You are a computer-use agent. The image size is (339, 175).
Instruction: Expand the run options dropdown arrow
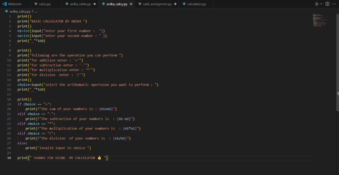[x=322, y=4]
